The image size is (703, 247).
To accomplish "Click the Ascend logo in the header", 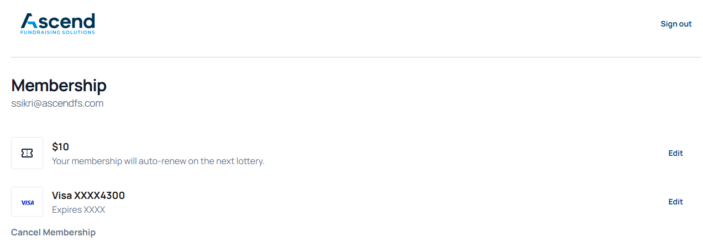I will [x=57, y=24].
